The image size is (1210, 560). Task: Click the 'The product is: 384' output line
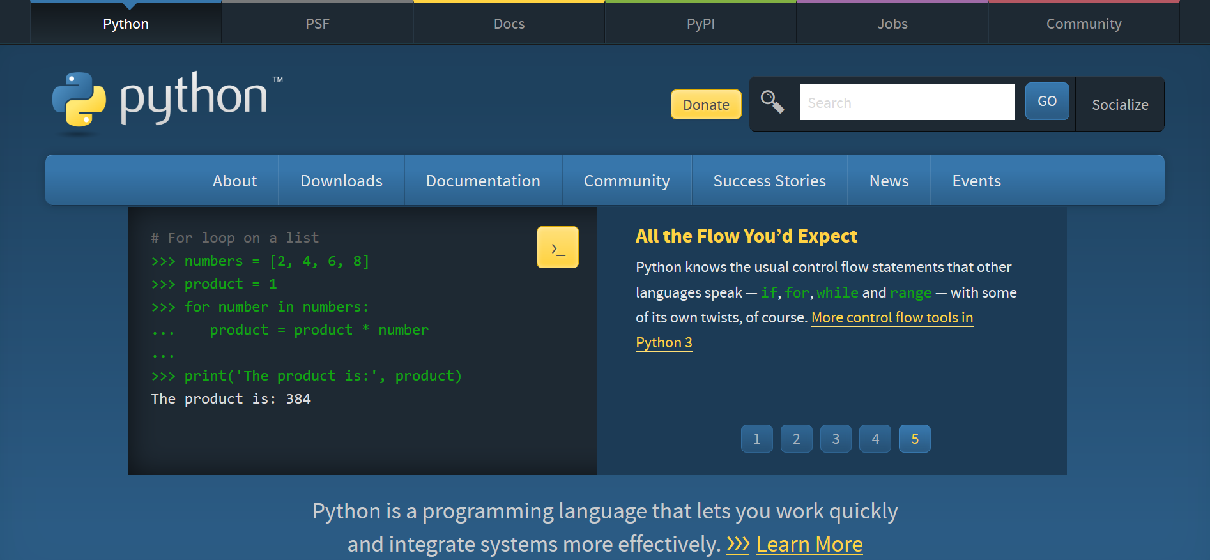[x=231, y=399]
